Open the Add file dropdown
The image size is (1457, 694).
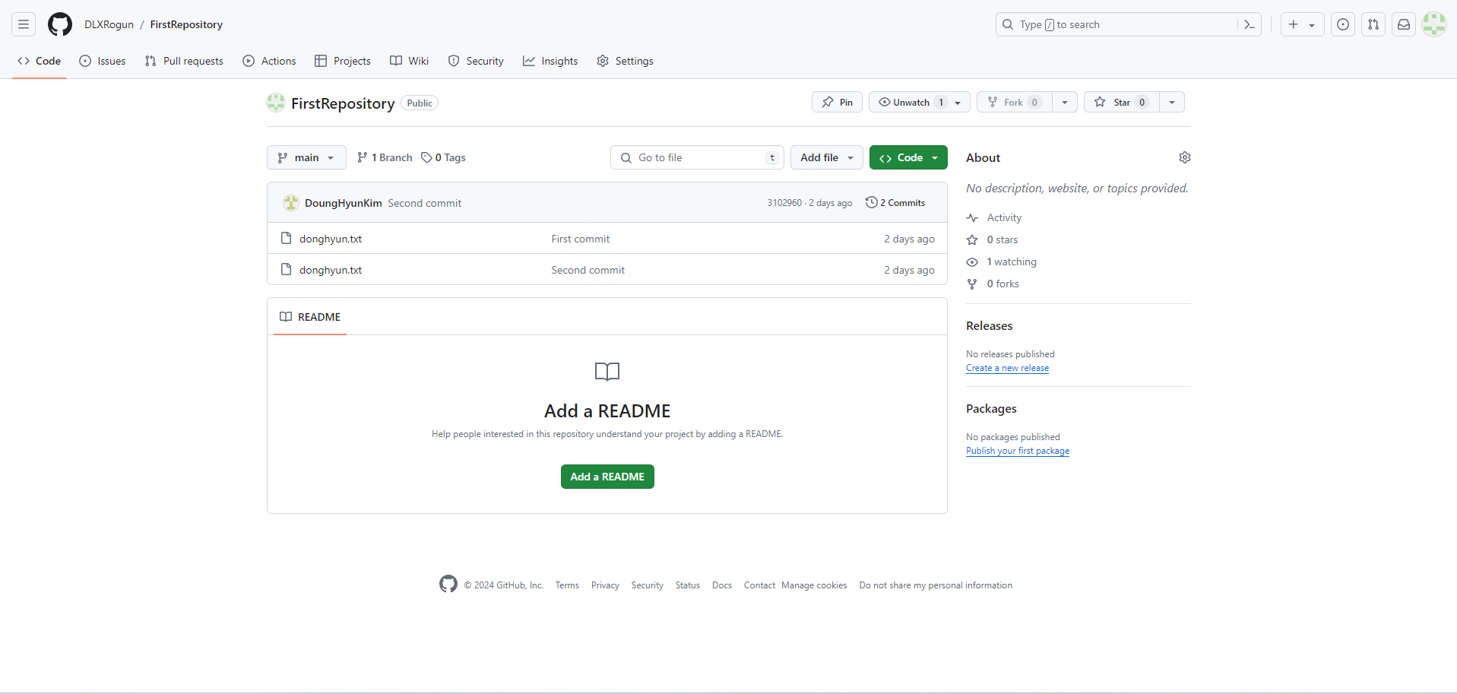pyautogui.click(x=827, y=157)
